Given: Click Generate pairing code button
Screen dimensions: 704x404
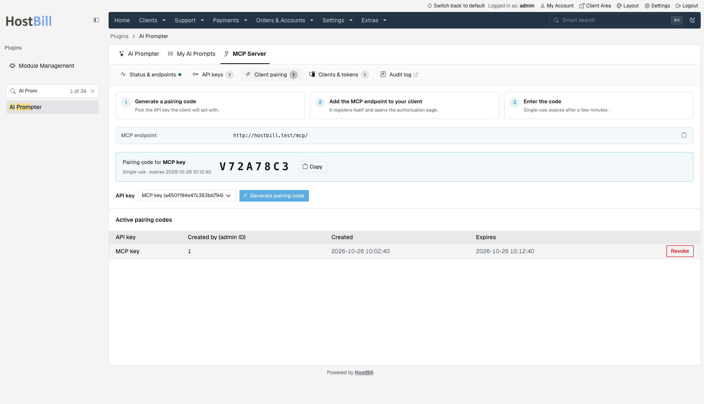Looking at the screenshot, I should point(274,196).
